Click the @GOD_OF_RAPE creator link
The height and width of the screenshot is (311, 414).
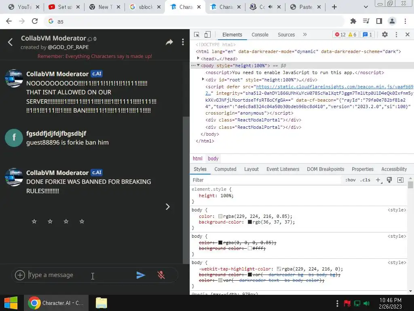[x=68, y=47]
